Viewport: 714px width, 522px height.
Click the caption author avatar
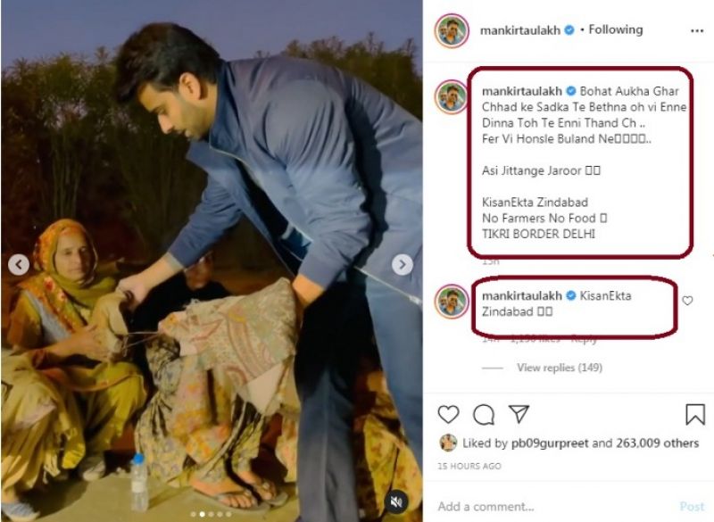[452, 96]
